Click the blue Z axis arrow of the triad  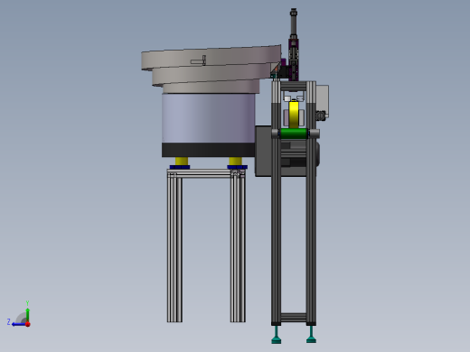pos(18,324)
